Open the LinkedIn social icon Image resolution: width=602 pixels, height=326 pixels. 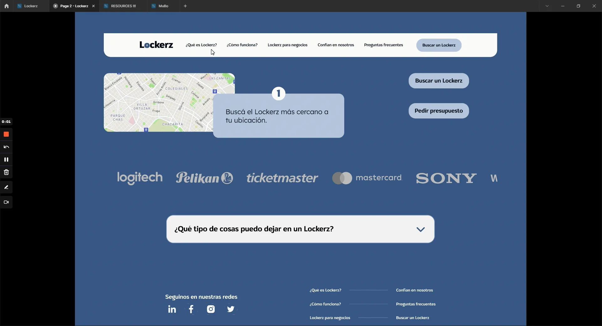172,309
